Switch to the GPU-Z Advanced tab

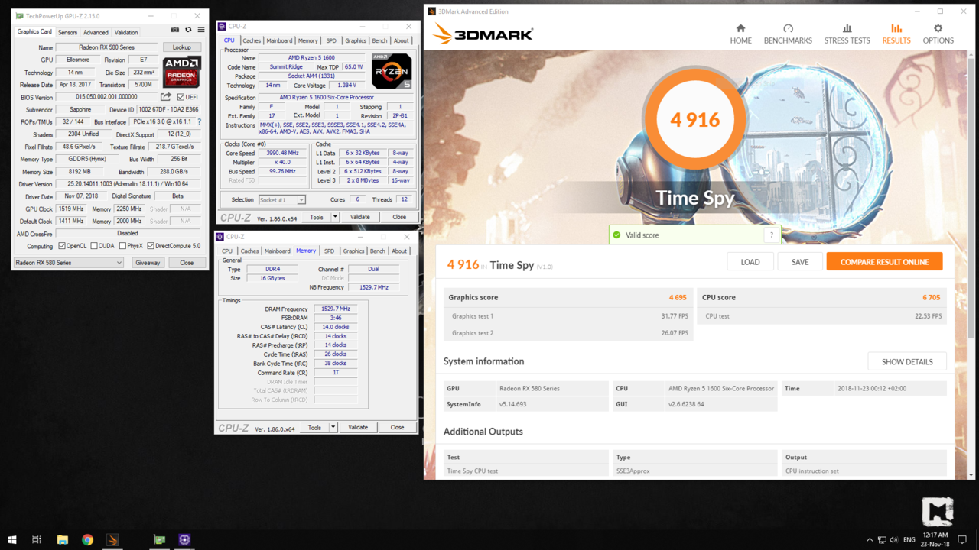(96, 32)
